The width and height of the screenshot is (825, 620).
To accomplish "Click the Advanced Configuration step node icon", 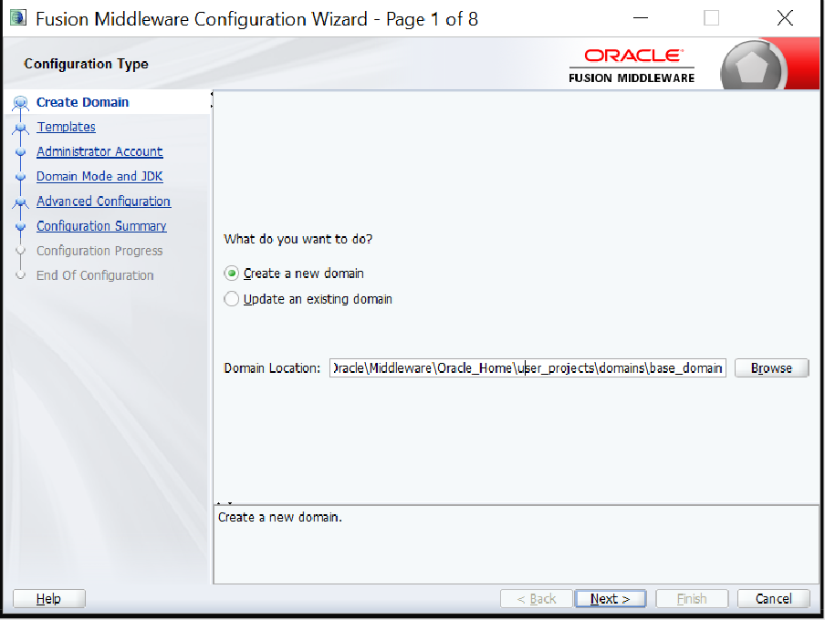I will pos(20,202).
